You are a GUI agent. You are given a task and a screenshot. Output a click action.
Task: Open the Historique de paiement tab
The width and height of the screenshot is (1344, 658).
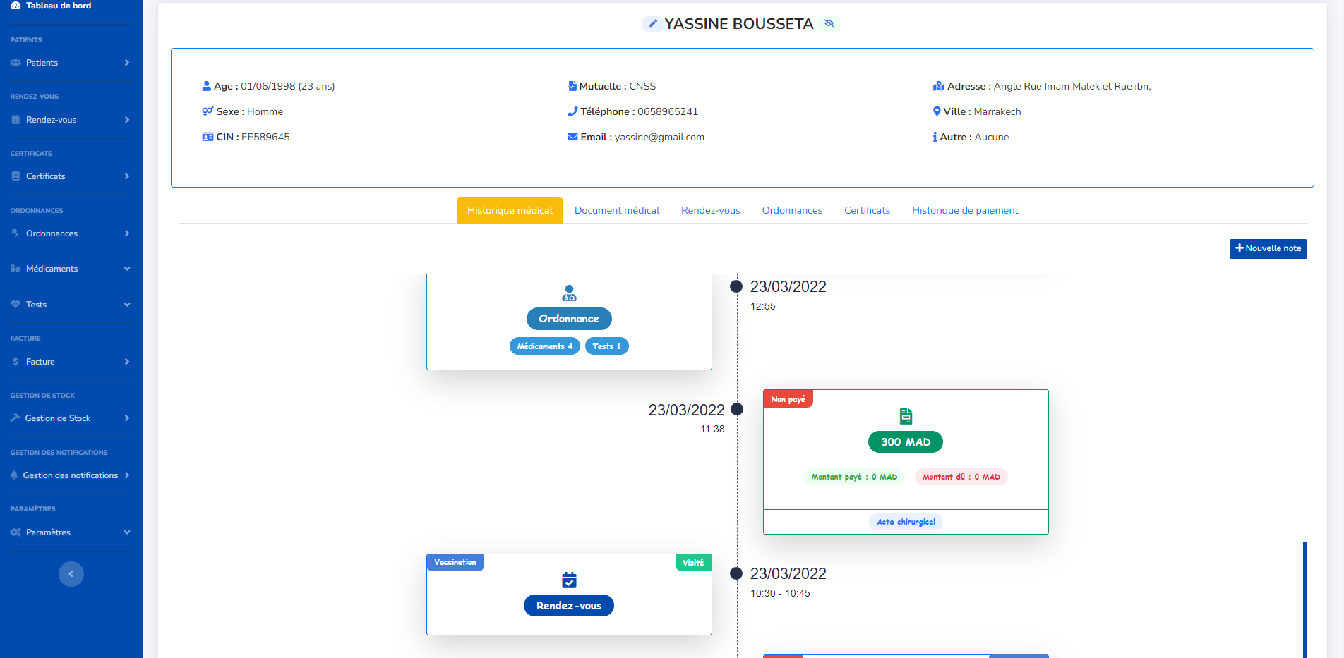tap(964, 210)
